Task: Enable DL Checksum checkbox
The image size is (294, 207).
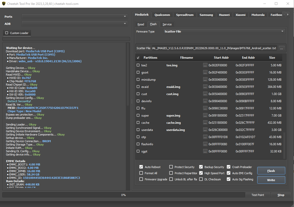Action: pos(201,179)
